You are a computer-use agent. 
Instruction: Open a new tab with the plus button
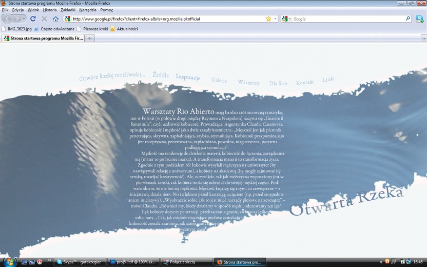pos(90,39)
